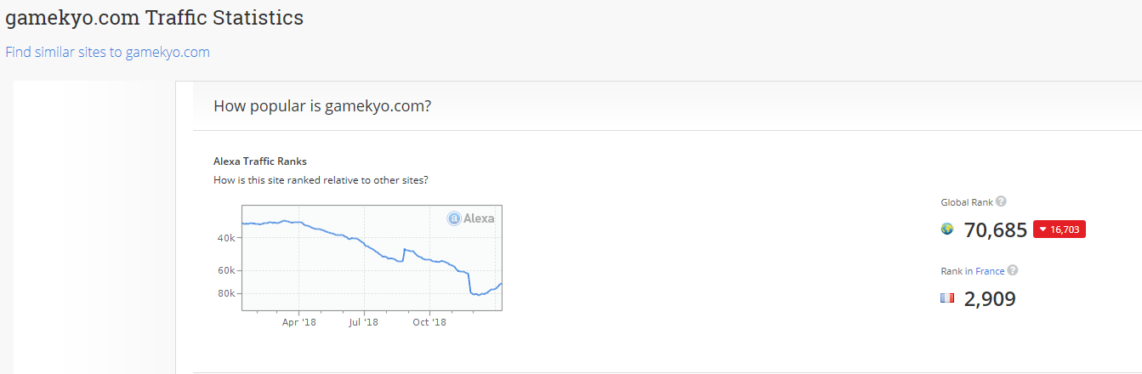
Task: Open the France country link
Action: pos(990,271)
